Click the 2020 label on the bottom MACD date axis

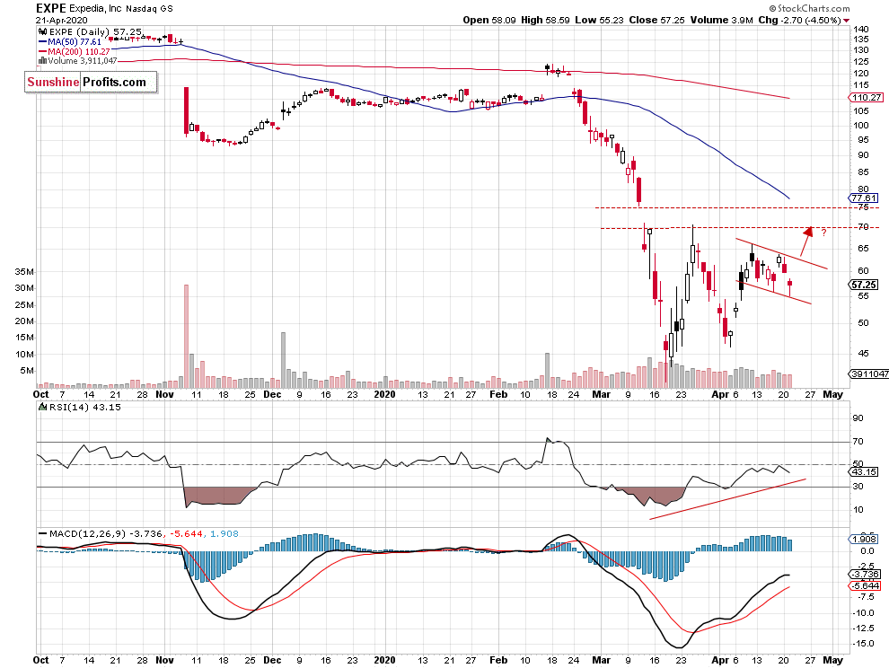[x=385, y=660]
